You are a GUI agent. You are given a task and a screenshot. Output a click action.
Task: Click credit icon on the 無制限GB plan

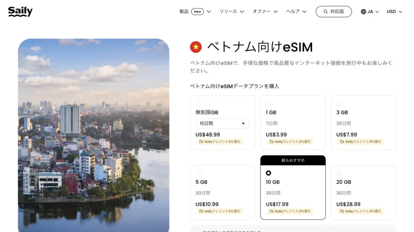[x=201, y=142]
